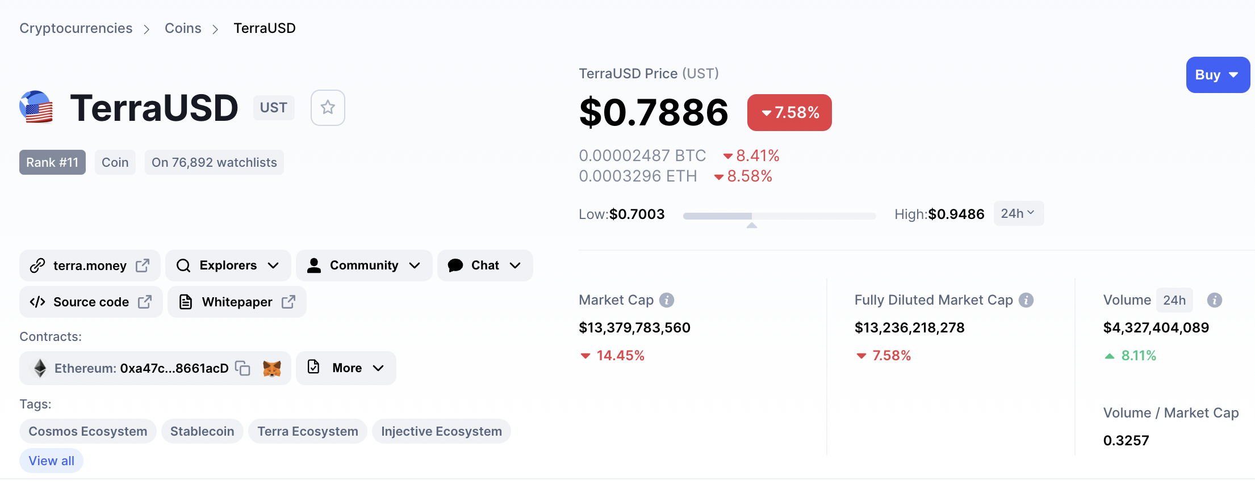The image size is (1255, 489).
Task: Click the Volume info icon
Action: [1215, 300]
